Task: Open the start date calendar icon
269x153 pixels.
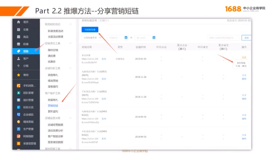Action: [x=126, y=38]
